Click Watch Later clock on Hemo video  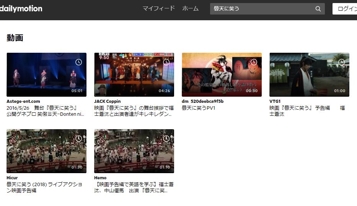point(166,138)
